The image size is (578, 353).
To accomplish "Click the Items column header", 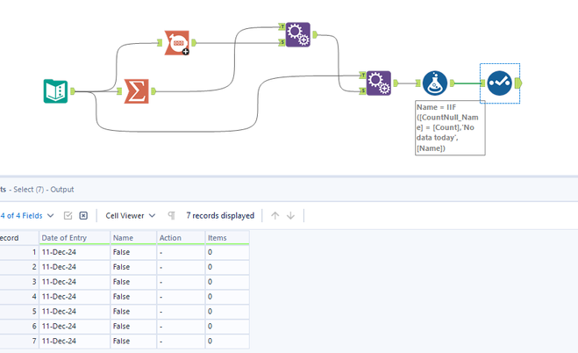I will [227, 238].
